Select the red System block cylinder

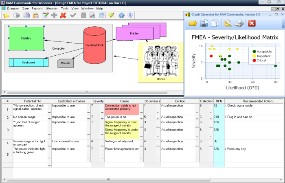pyautogui.click(x=94, y=45)
